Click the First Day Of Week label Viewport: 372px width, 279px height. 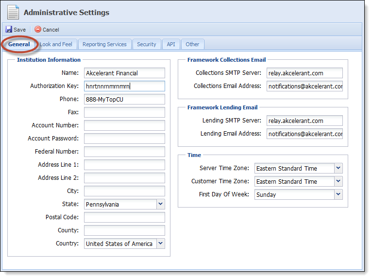click(224, 194)
